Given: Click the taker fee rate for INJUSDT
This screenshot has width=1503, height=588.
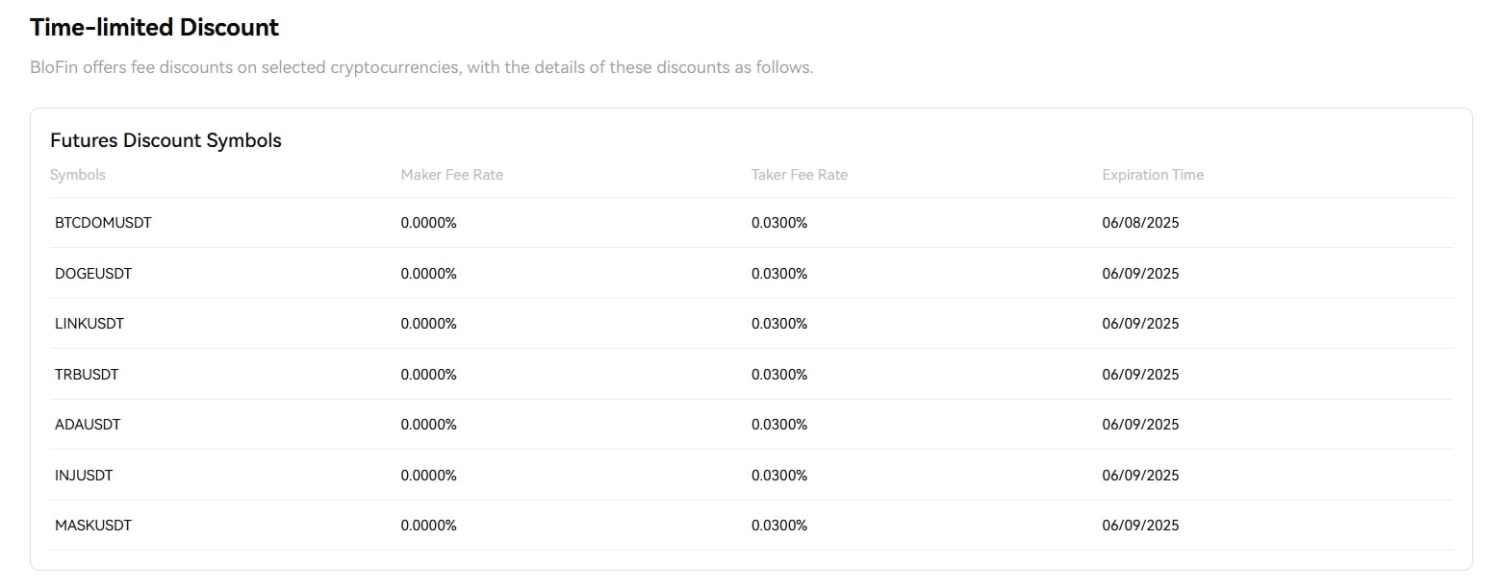Looking at the screenshot, I should pos(779,476).
